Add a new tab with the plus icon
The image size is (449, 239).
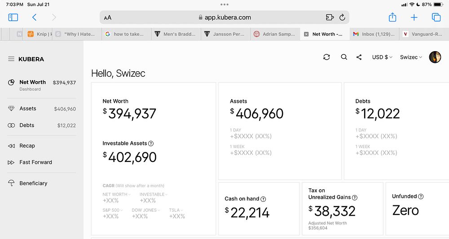pyautogui.click(x=414, y=17)
